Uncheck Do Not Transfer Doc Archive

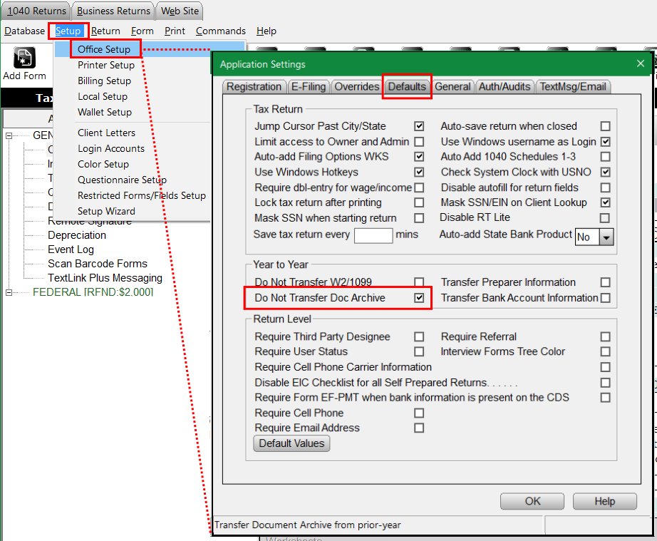click(x=419, y=298)
